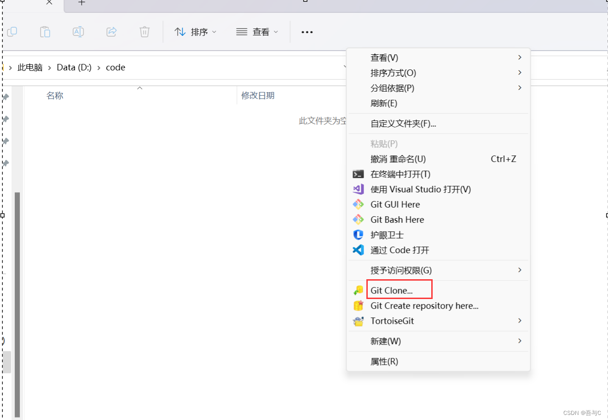Image resolution: width=608 pixels, height=420 pixels.
Task: Choose Git Bash Here text entry
Action: pos(397,219)
